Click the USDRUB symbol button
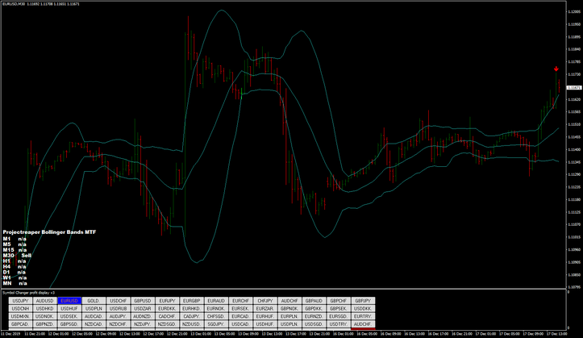This screenshot has width=583, height=338. pyautogui.click(x=119, y=309)
